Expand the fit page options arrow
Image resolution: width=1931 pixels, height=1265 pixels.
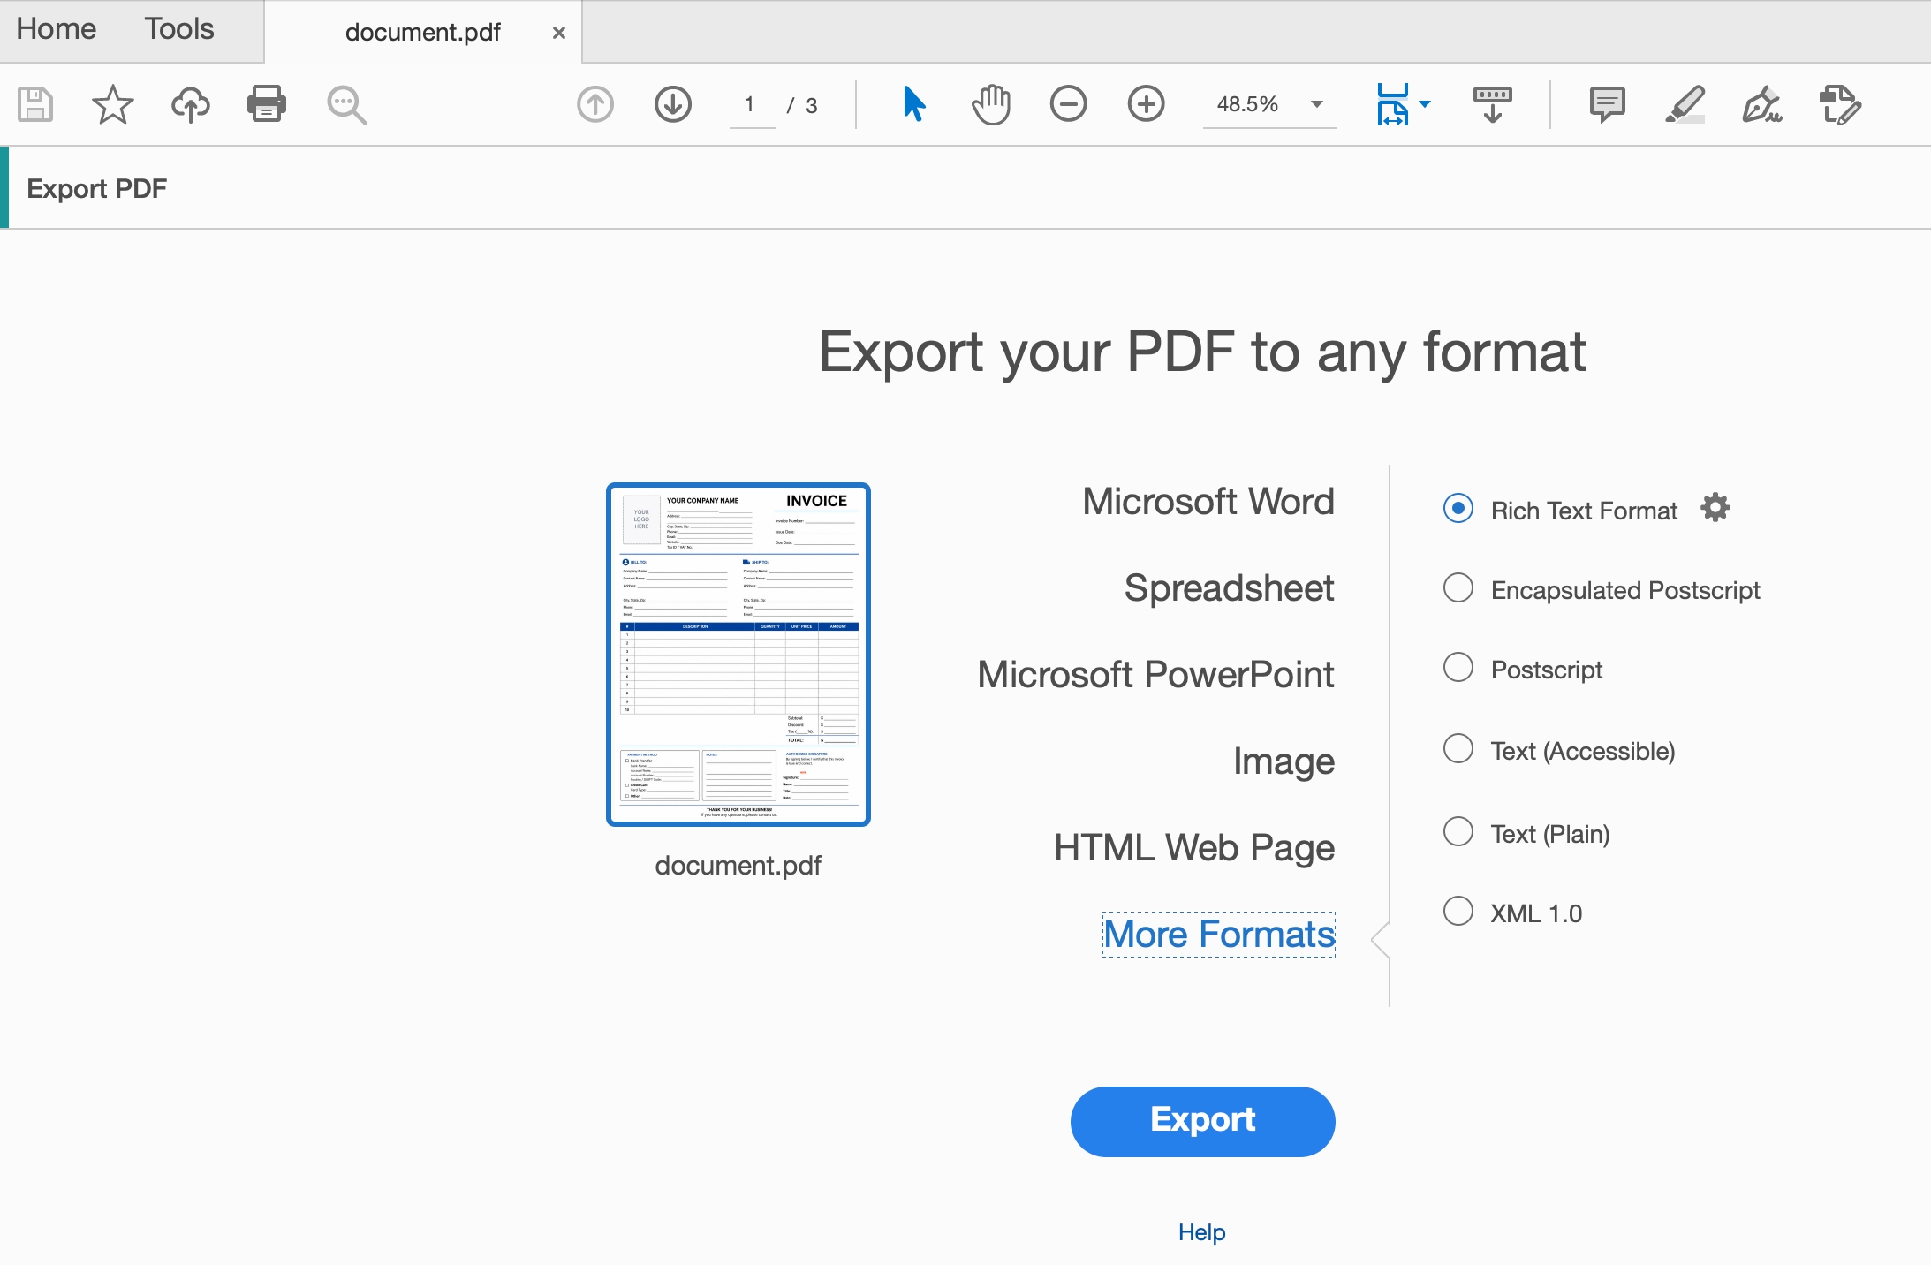click(x=1425, y=104)
